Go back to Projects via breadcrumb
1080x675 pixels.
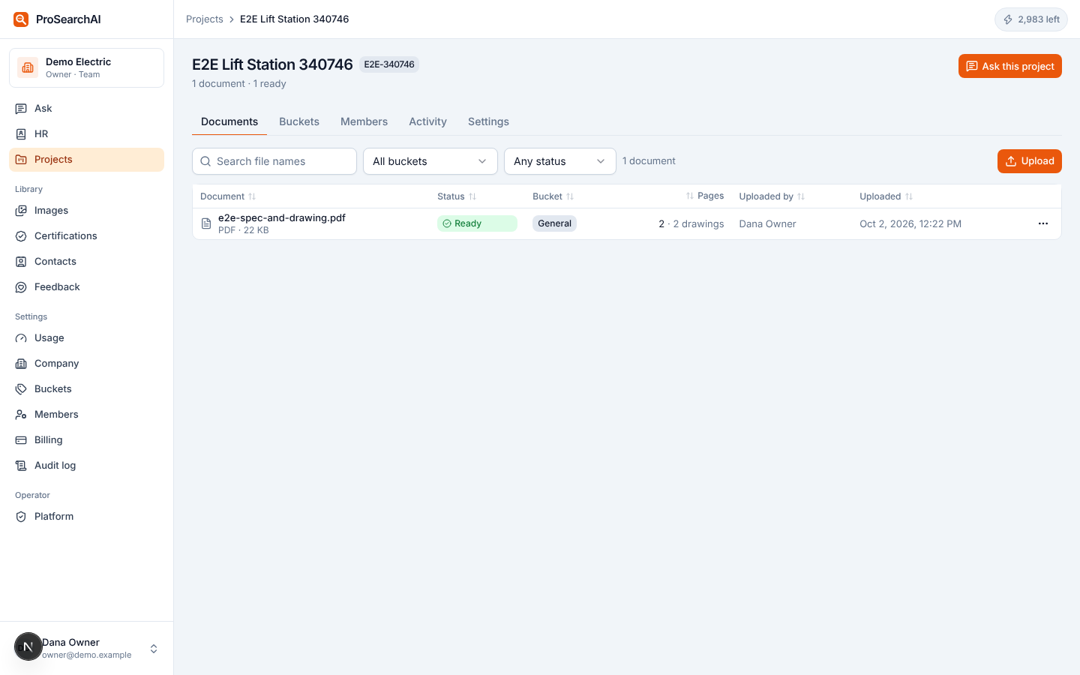(205, 19)
